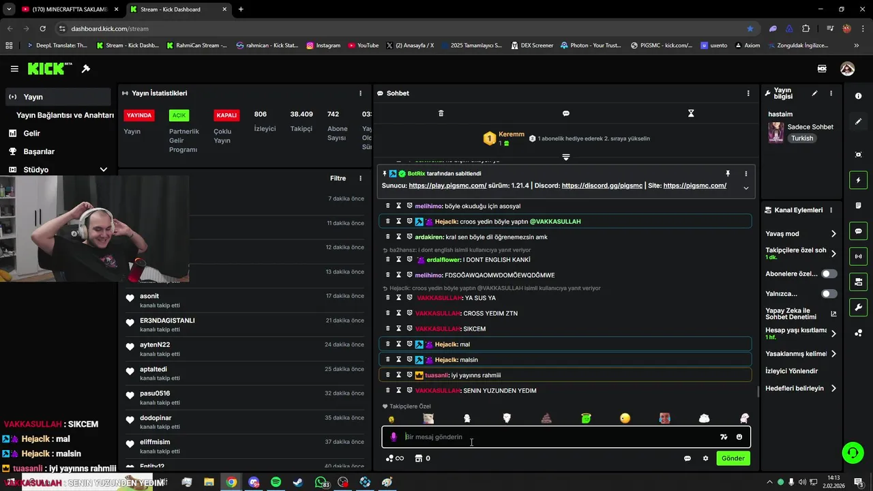This screenshot has height=491, width=873.
Task: Toggle the Yalnızca... switch
Action: [829, 294]
